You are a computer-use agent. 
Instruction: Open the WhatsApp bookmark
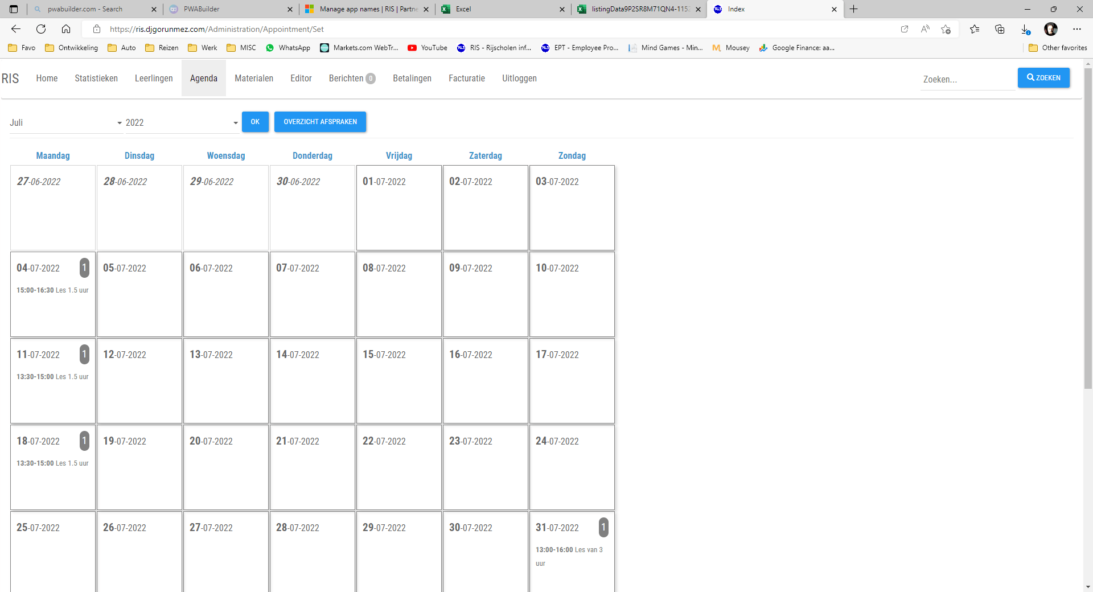click(x=288, y=48)
